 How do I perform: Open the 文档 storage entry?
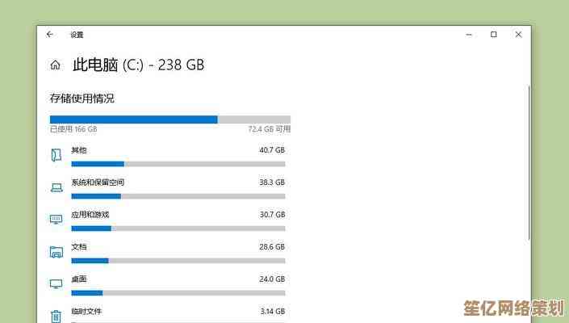pos(78,247)
